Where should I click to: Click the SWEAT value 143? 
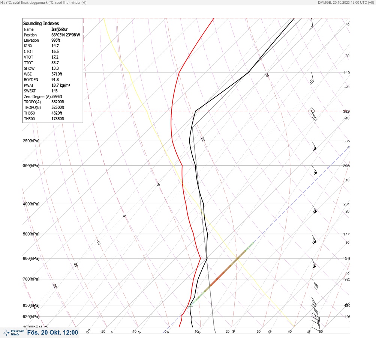click(x=54, y=91)
